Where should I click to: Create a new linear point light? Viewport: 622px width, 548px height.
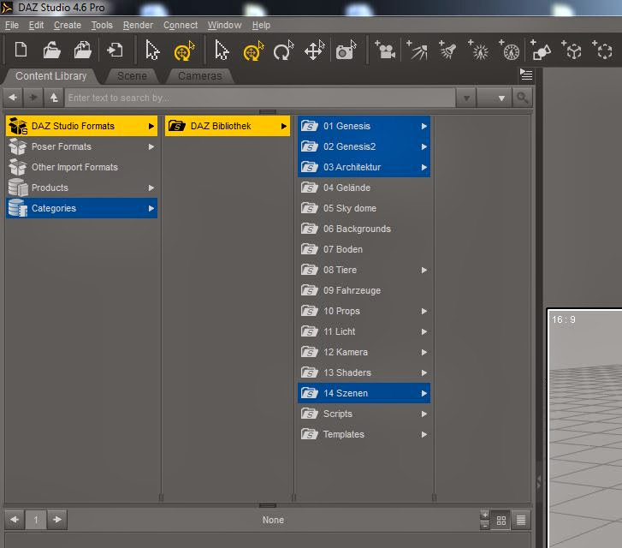click(509, 51)
